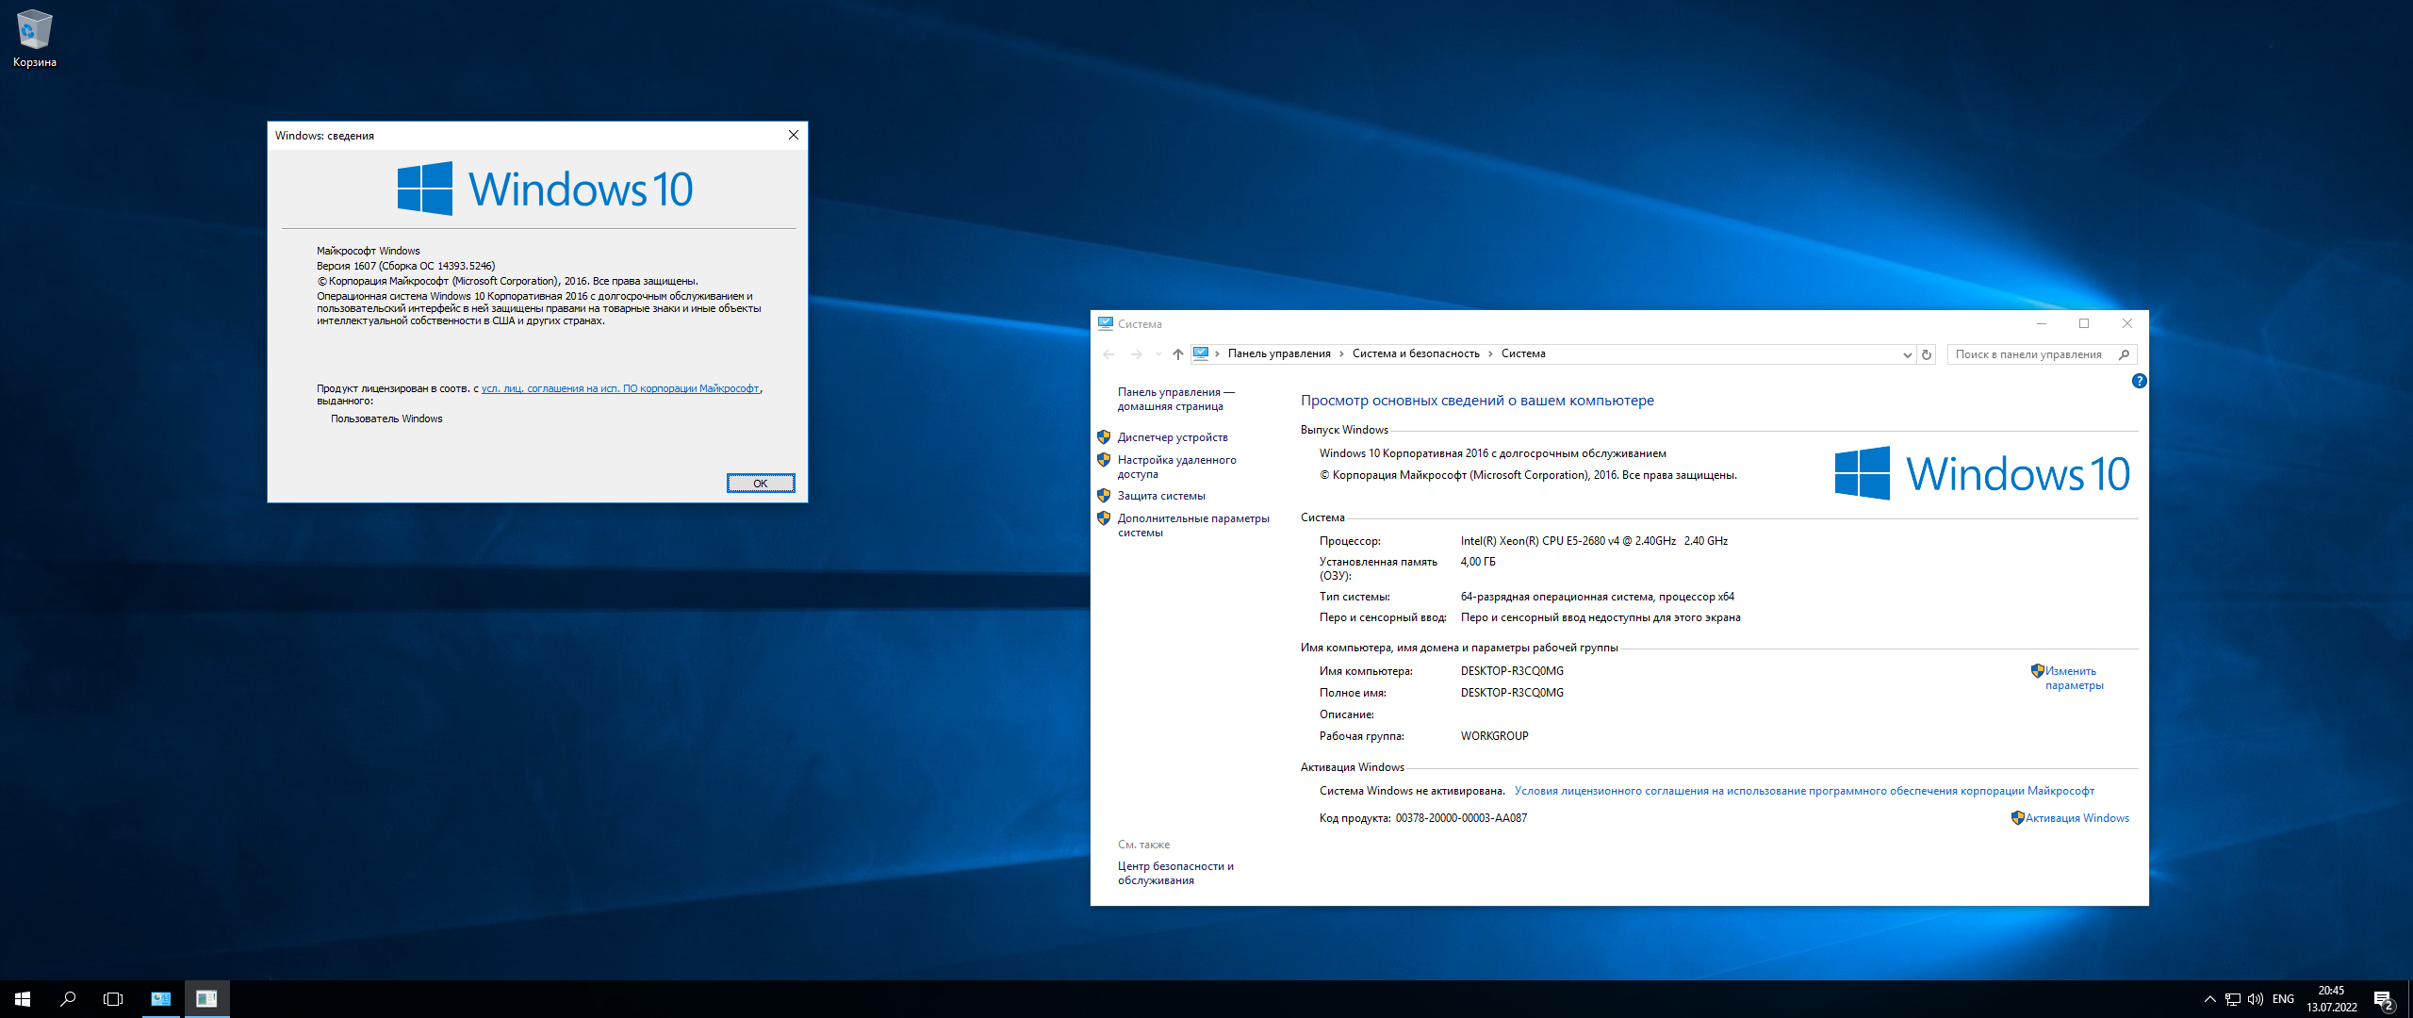The height and width of the screenshot is (1018, 2413).
Task: Click the Intel Xeon processor text
Action: 1594,541
